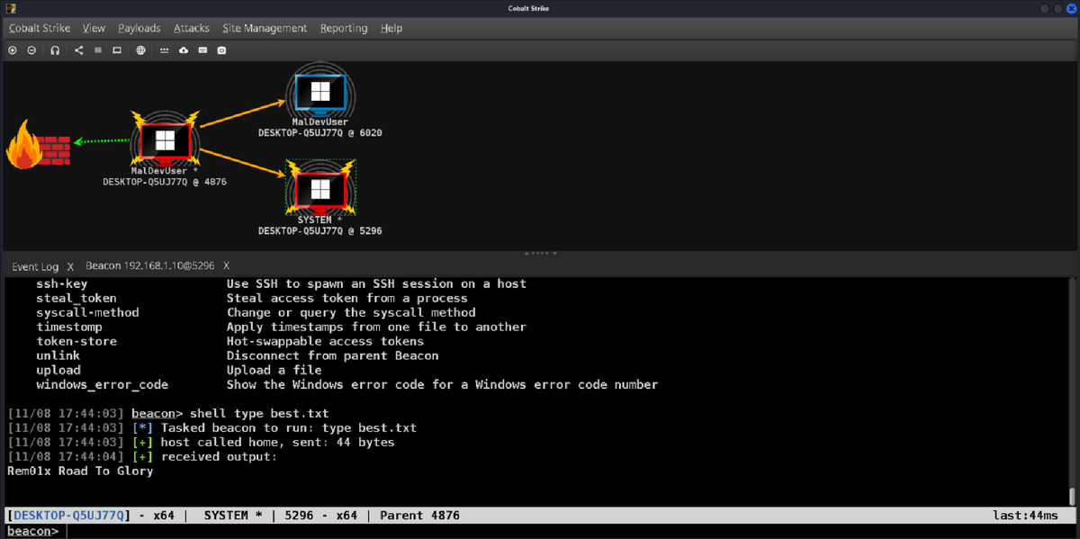
Task: Close the Beacon 192.168.1.10@5296 tab
Action: pyautogui.click(x=227, y=265)
